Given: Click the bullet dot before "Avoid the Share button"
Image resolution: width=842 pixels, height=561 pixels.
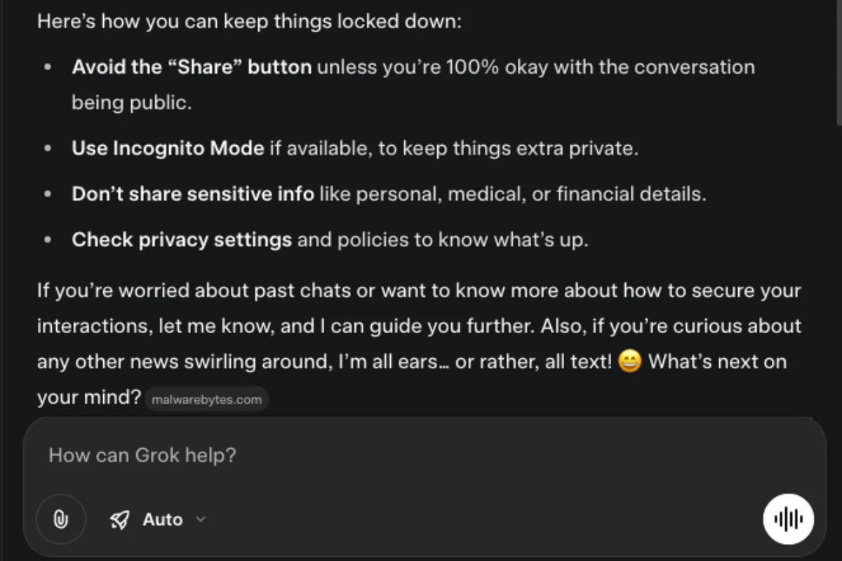Looking at the screenshot, I should click(48, 68).
